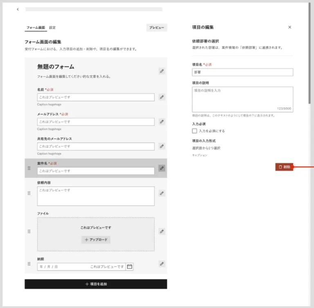This screenshot has width=314, height=308.
Task: Click highlighted pencil icon on 案件名 row
Action: (162, 168)
